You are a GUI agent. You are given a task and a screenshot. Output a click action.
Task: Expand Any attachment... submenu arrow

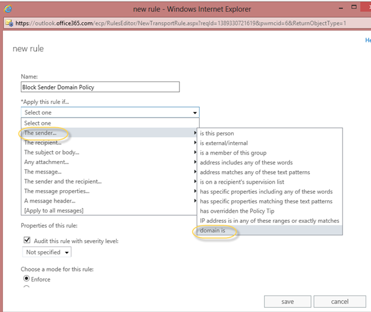tap(195, 162)
